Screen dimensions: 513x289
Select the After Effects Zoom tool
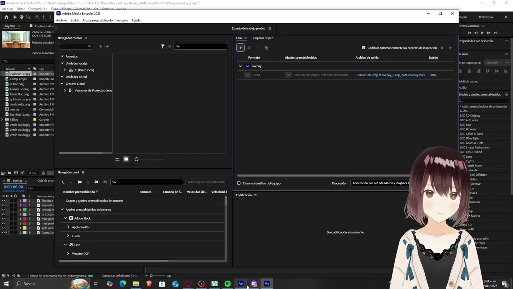(28, 17)
